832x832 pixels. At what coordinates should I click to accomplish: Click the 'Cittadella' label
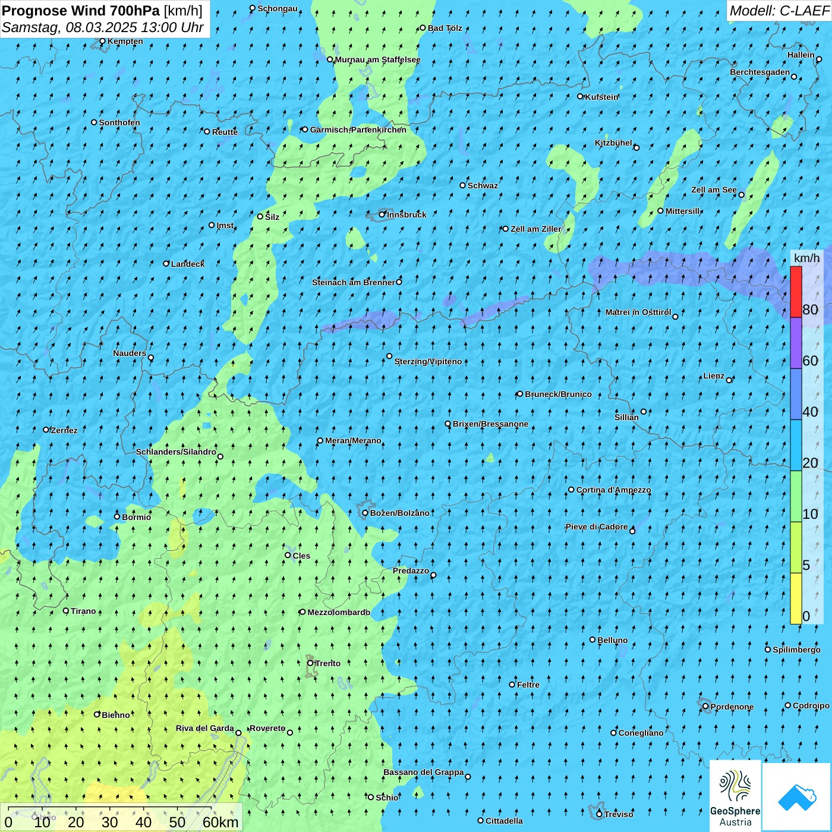(504, 821)
